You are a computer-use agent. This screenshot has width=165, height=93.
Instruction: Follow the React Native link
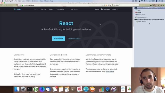(110, 72)
